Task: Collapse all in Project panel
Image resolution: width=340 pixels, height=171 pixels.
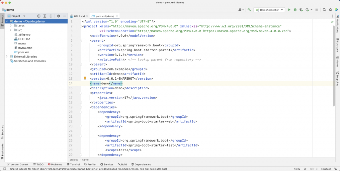Action: [51, 16]
